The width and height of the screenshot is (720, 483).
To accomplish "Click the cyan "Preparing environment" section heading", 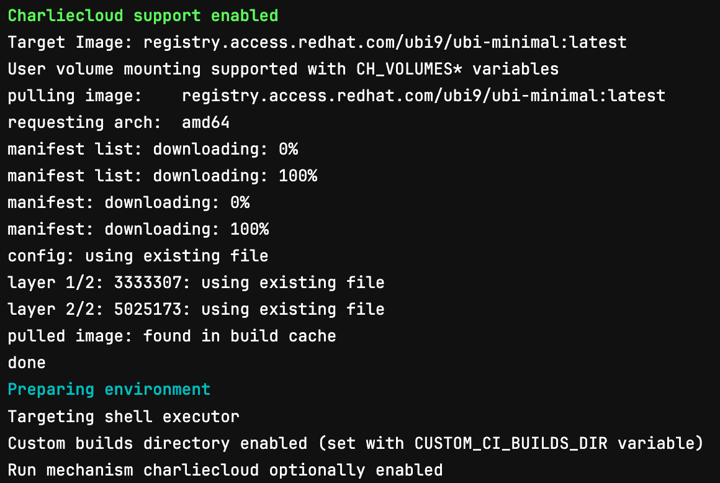I will 109,389.
